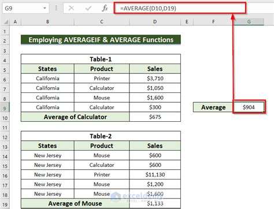Image resolution: width=274 pixels, height=209 pixels.
Task: Click the Table-1 heading cell
Action: [x=101, y=59]
